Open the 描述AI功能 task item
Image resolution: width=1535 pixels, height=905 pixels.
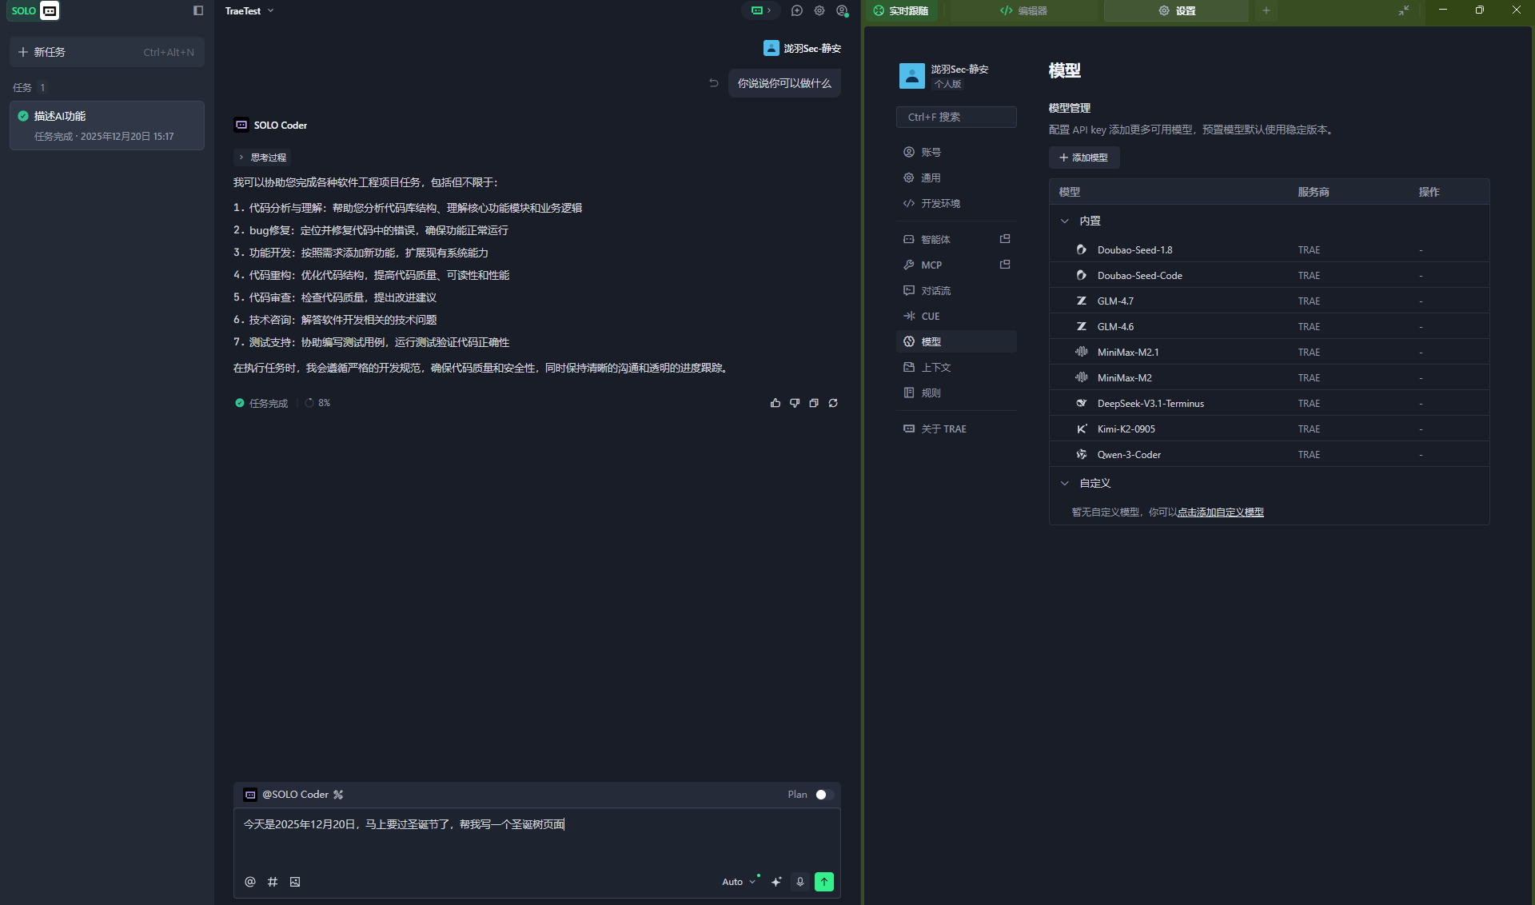click(107, 126)
